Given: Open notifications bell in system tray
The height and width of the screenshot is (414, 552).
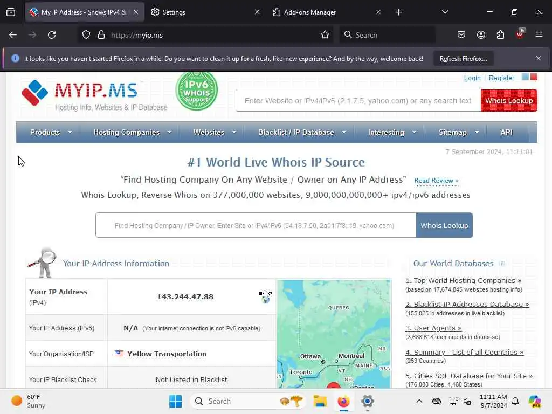Looking at the screenshot, I should (x=515, y=401).
